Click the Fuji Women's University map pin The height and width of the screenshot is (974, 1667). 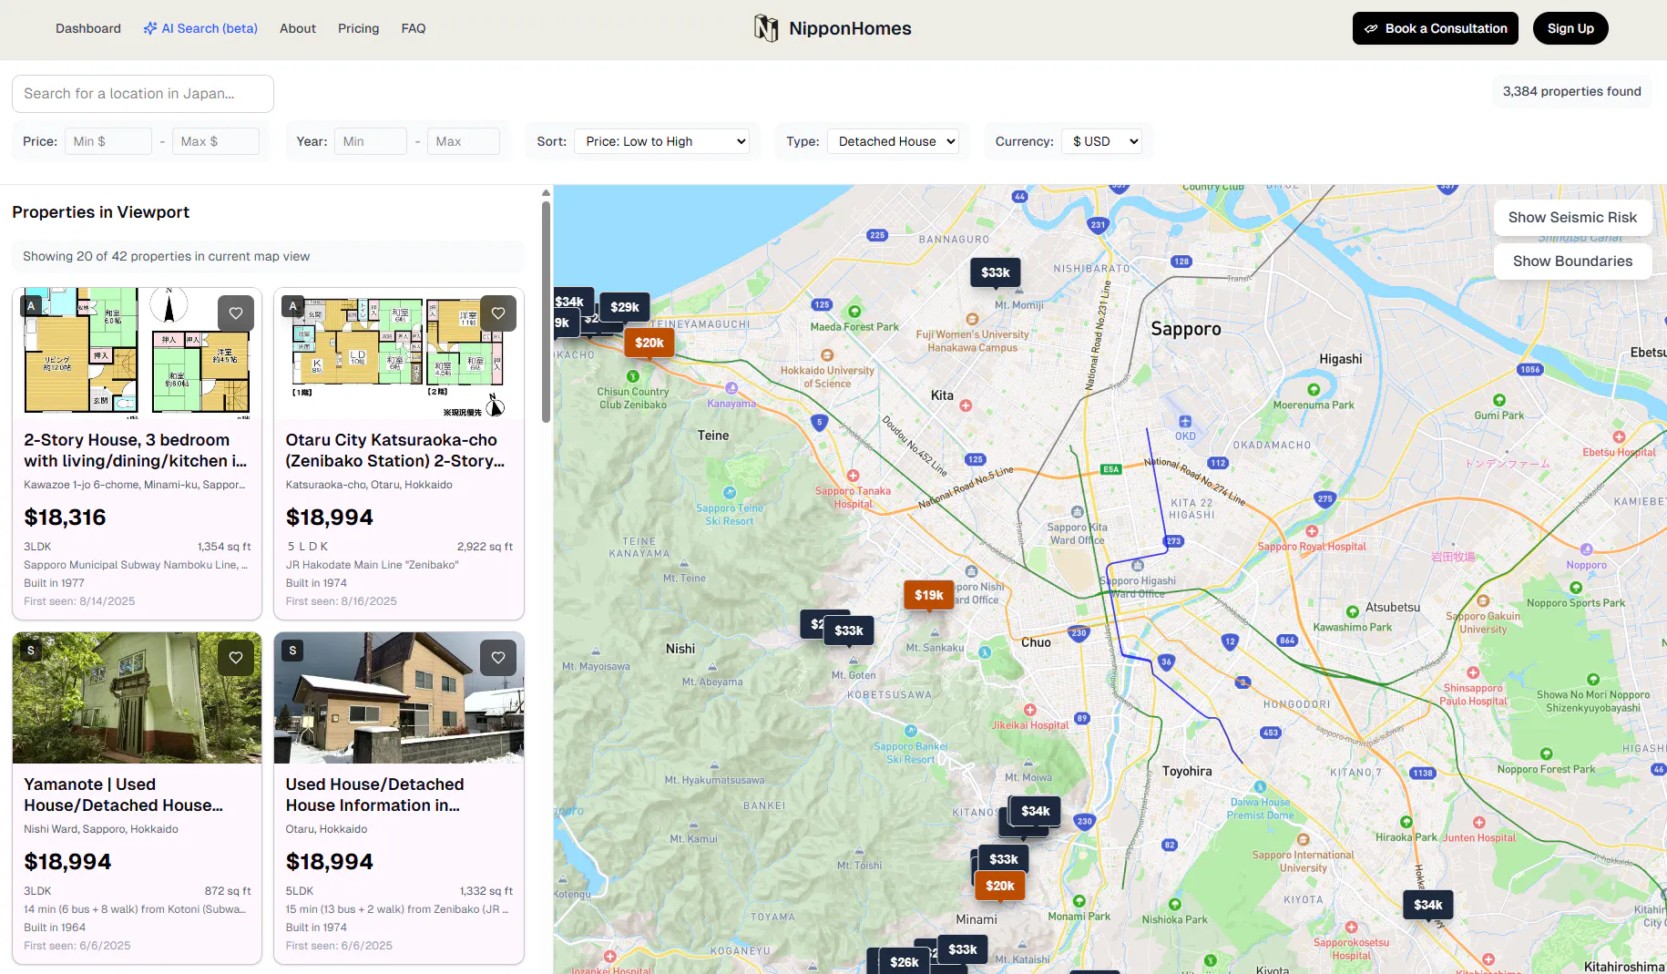coord(972,320)
